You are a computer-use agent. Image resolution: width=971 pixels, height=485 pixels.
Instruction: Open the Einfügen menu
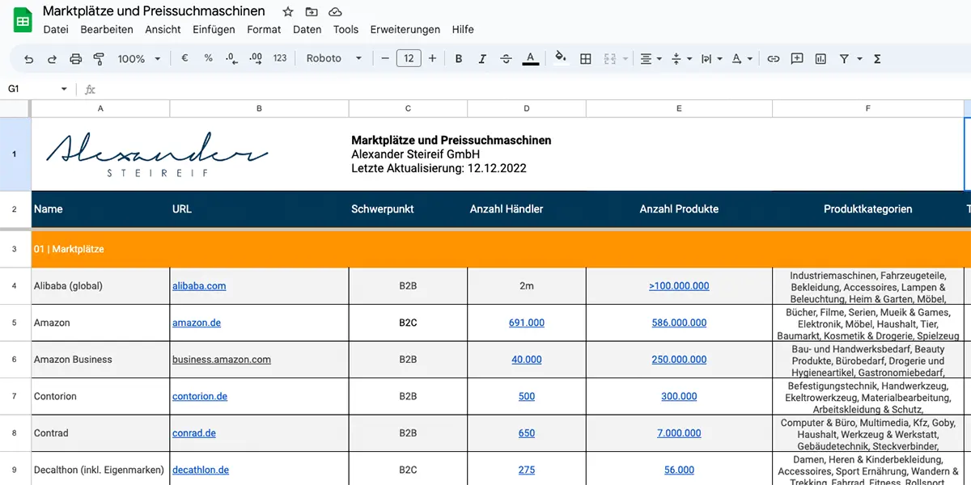point(214,29)
